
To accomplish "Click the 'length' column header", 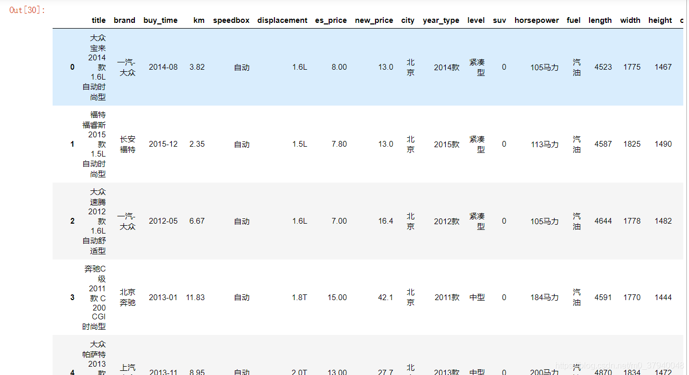I will point(600,20).
